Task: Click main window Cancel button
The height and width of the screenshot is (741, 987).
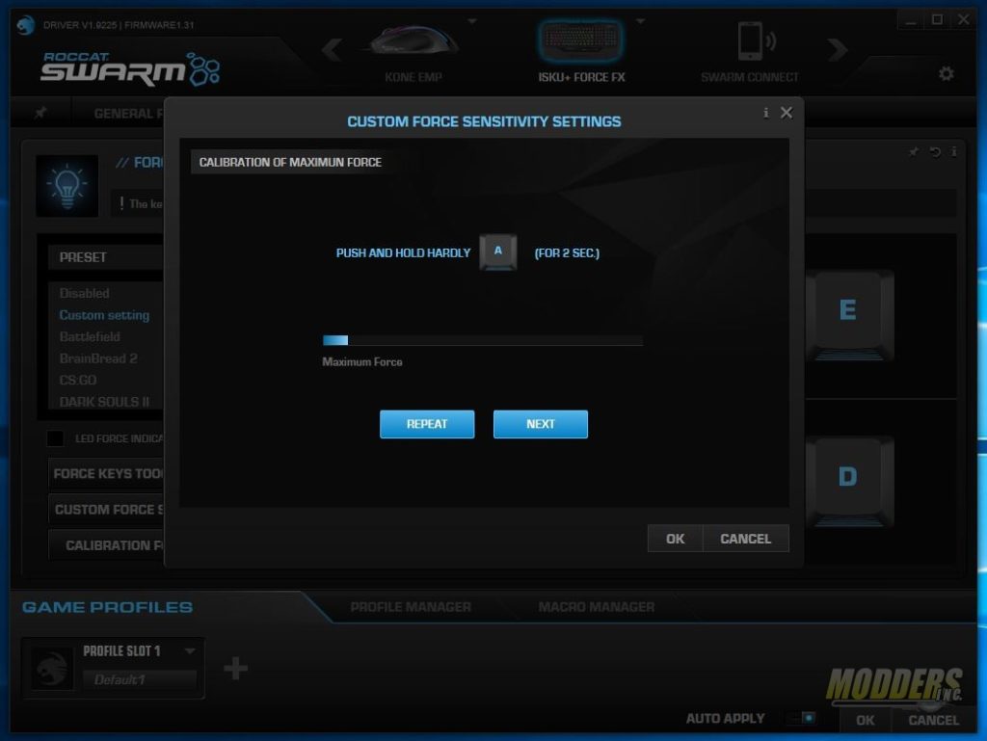Action: coord(933,720)
